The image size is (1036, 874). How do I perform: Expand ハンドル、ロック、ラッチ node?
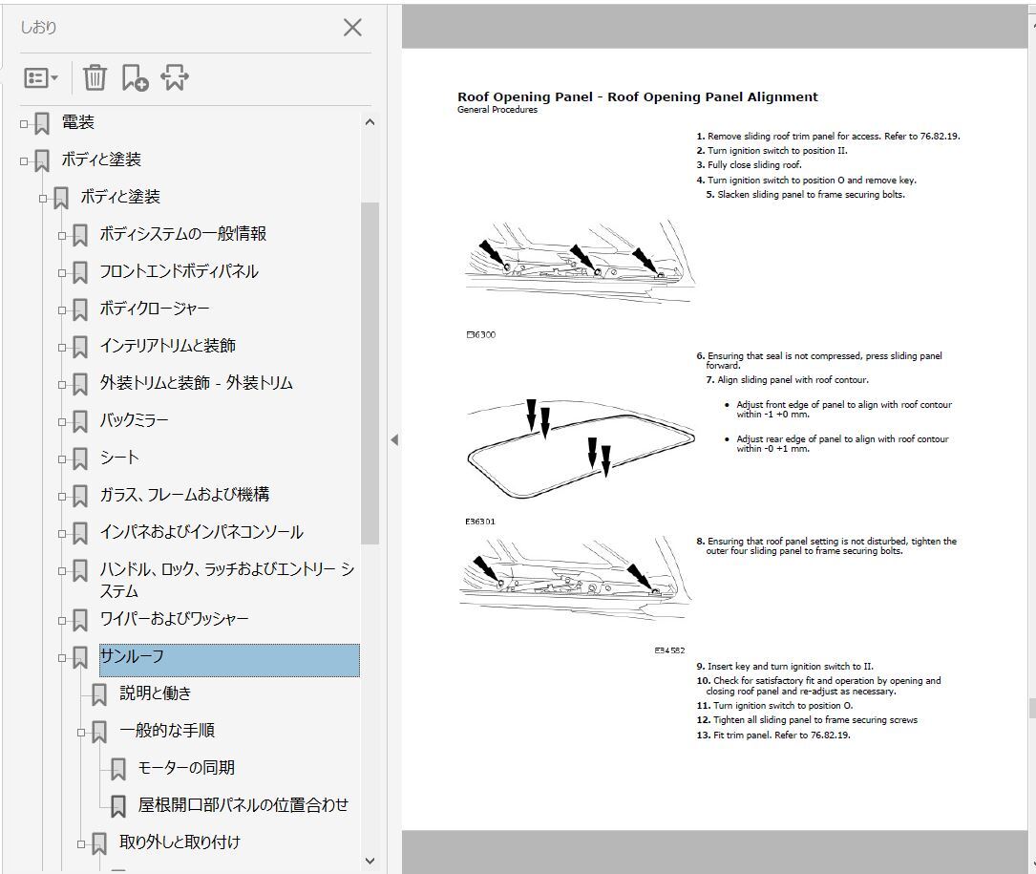62,570
